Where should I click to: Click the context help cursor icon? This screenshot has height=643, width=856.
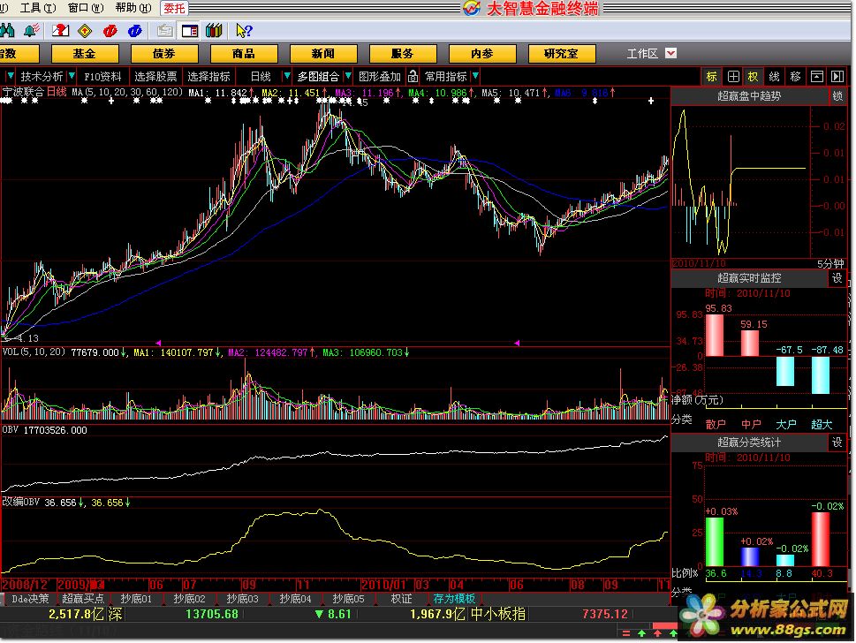point(244,31)
